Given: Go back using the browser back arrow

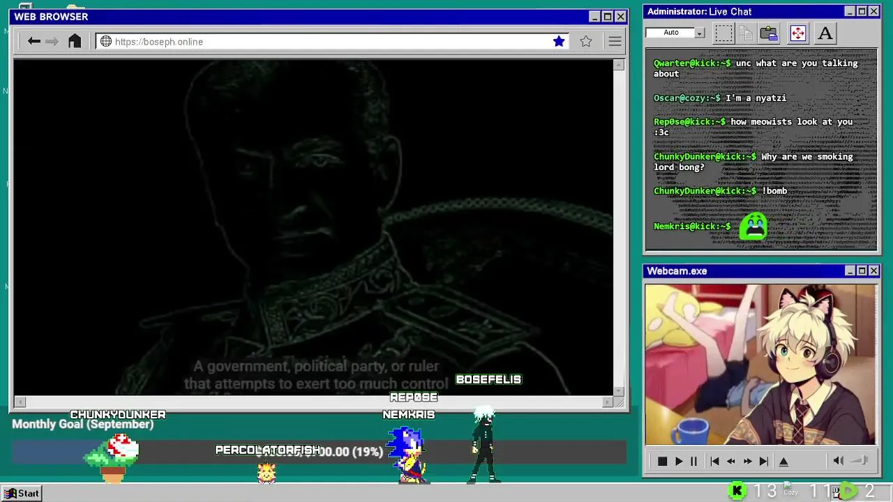Looking at the screenshot, I should pyautogui.click(x=33, y=41).
